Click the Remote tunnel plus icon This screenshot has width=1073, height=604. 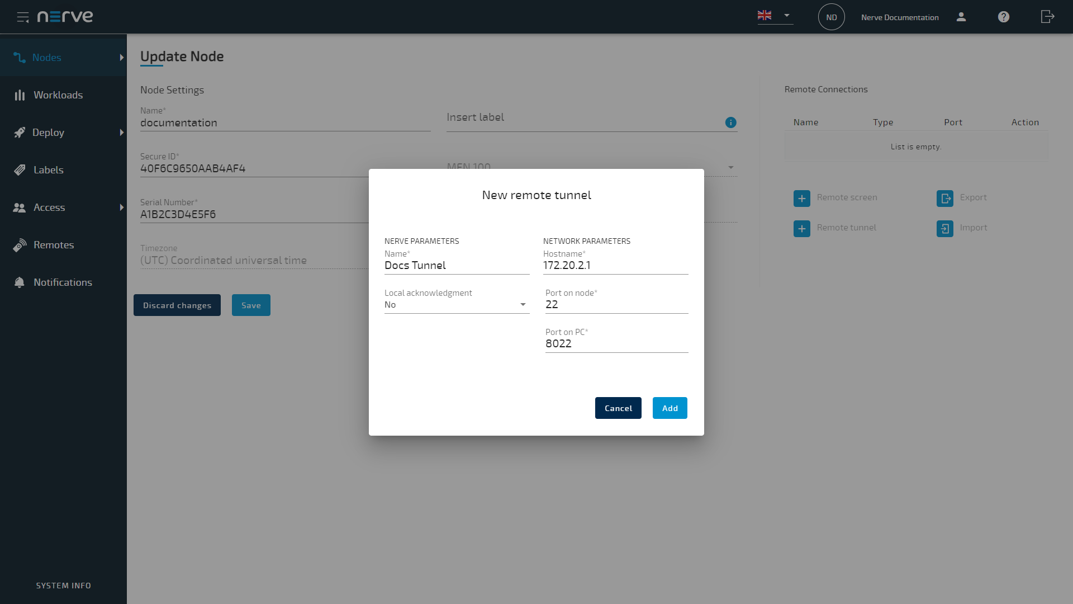pyautogui.click(x=801, y=228)
